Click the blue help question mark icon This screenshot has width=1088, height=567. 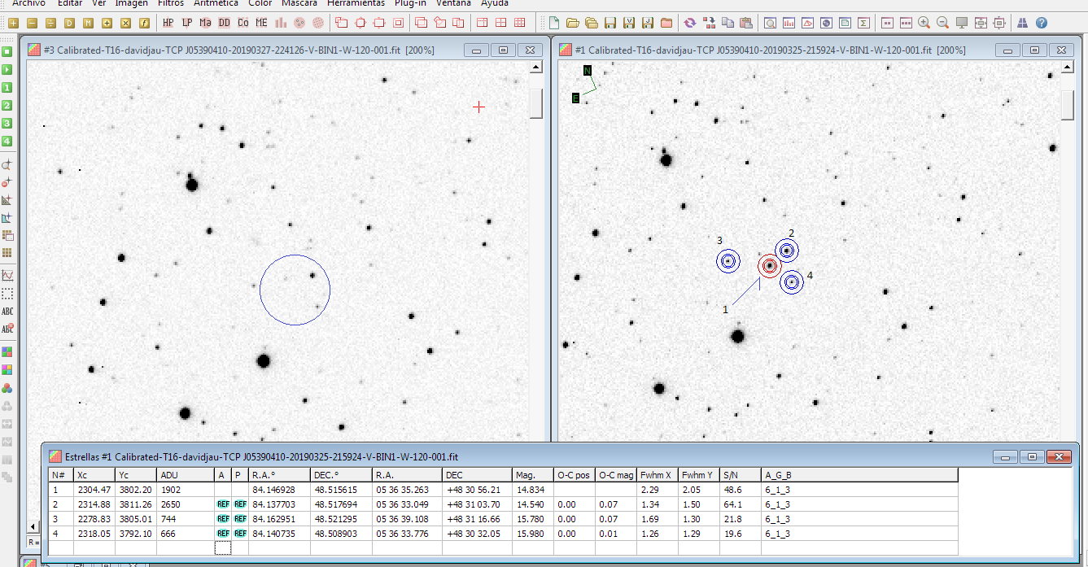(x=1042, y=23)
